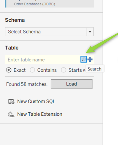Select the Other Databases (ODBC) connection
Screen dimensions: 118x145
tap(49, 4)
